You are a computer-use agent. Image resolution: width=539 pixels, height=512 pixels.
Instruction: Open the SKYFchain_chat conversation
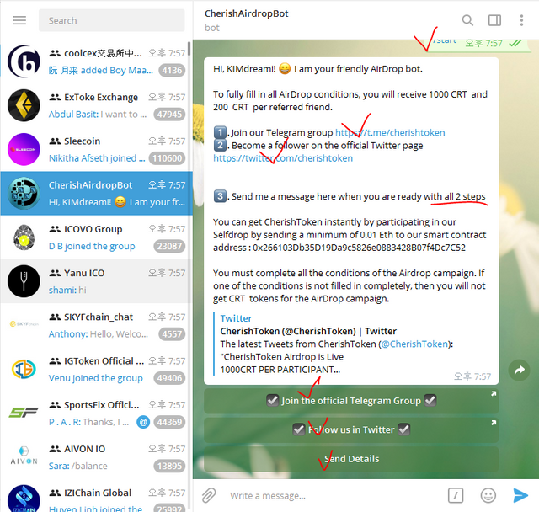96,325
